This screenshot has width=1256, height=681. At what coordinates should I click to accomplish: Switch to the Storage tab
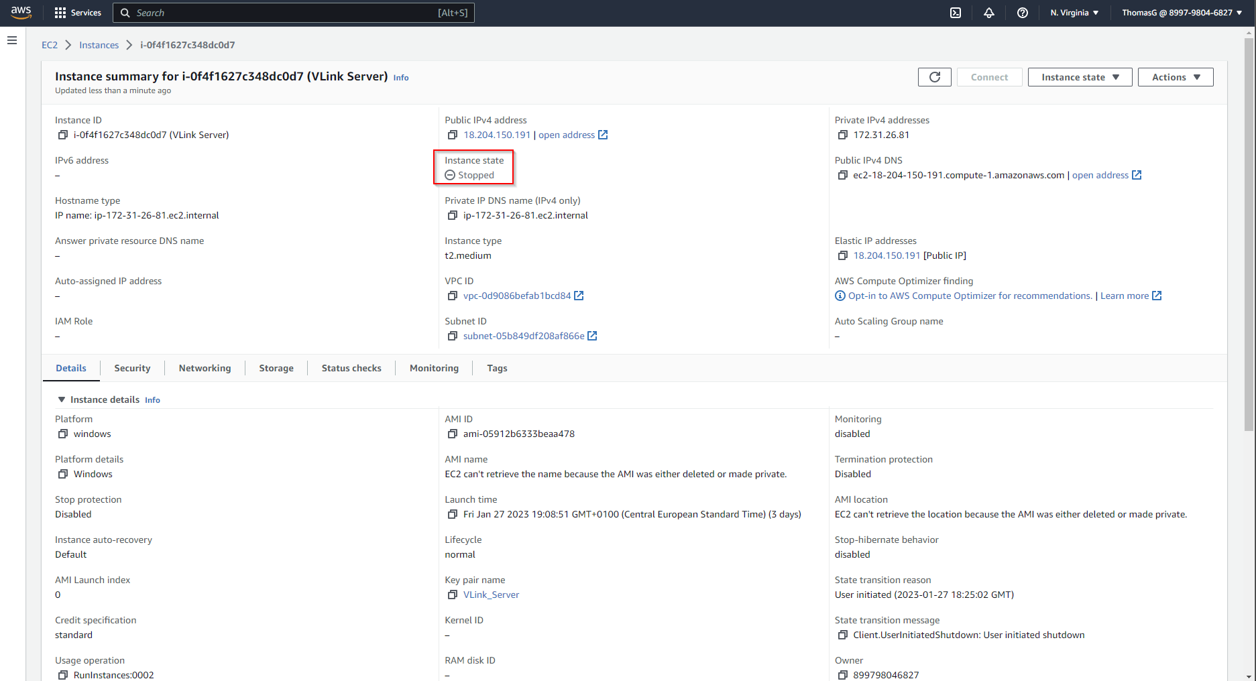tap(276, 368)
